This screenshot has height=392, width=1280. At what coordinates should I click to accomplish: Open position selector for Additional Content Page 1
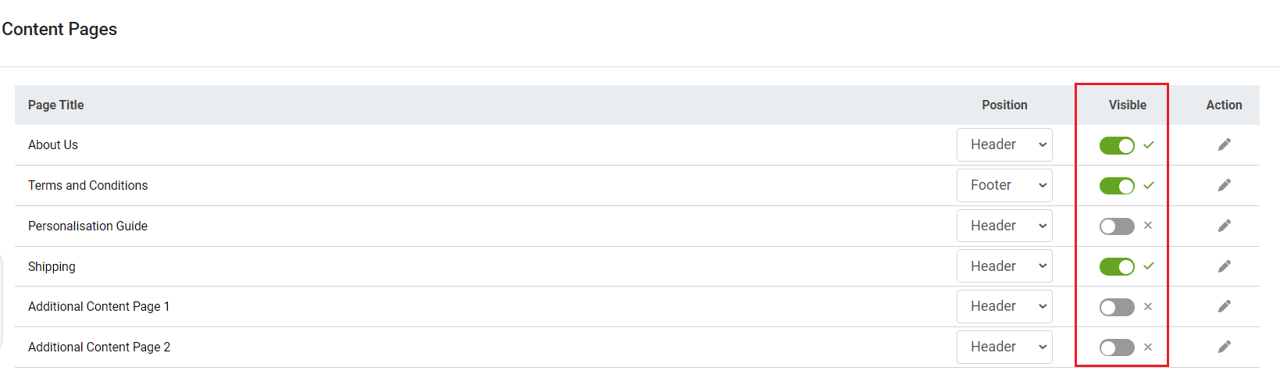(x=1004, y=306)
